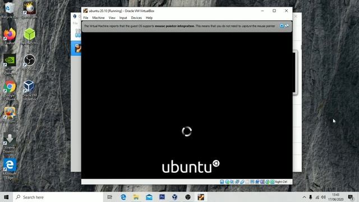The width and height of the screenshot is (359, 202).
Task: Open the Input menu
Action: tap(123, 18)
